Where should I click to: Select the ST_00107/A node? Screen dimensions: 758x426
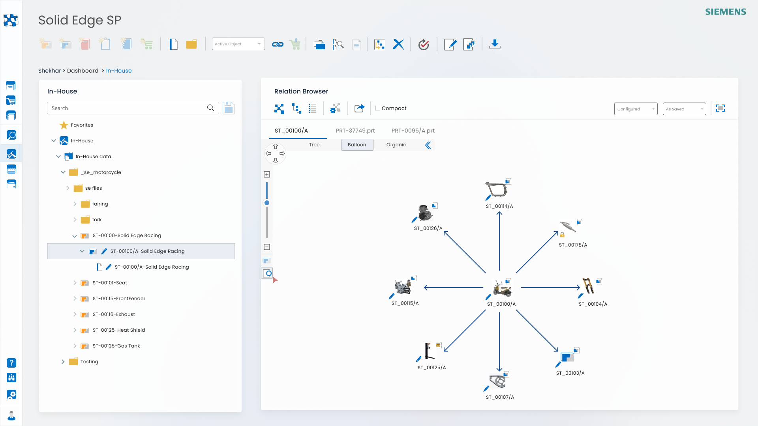[499, 385]
